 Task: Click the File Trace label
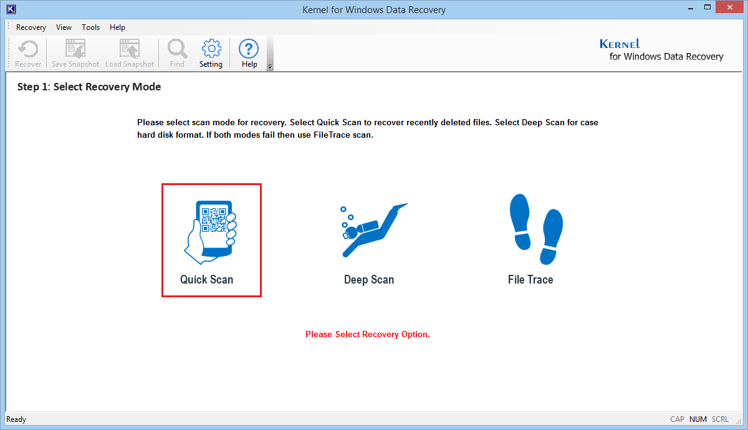pyautogui.click(x=530, y=280)
